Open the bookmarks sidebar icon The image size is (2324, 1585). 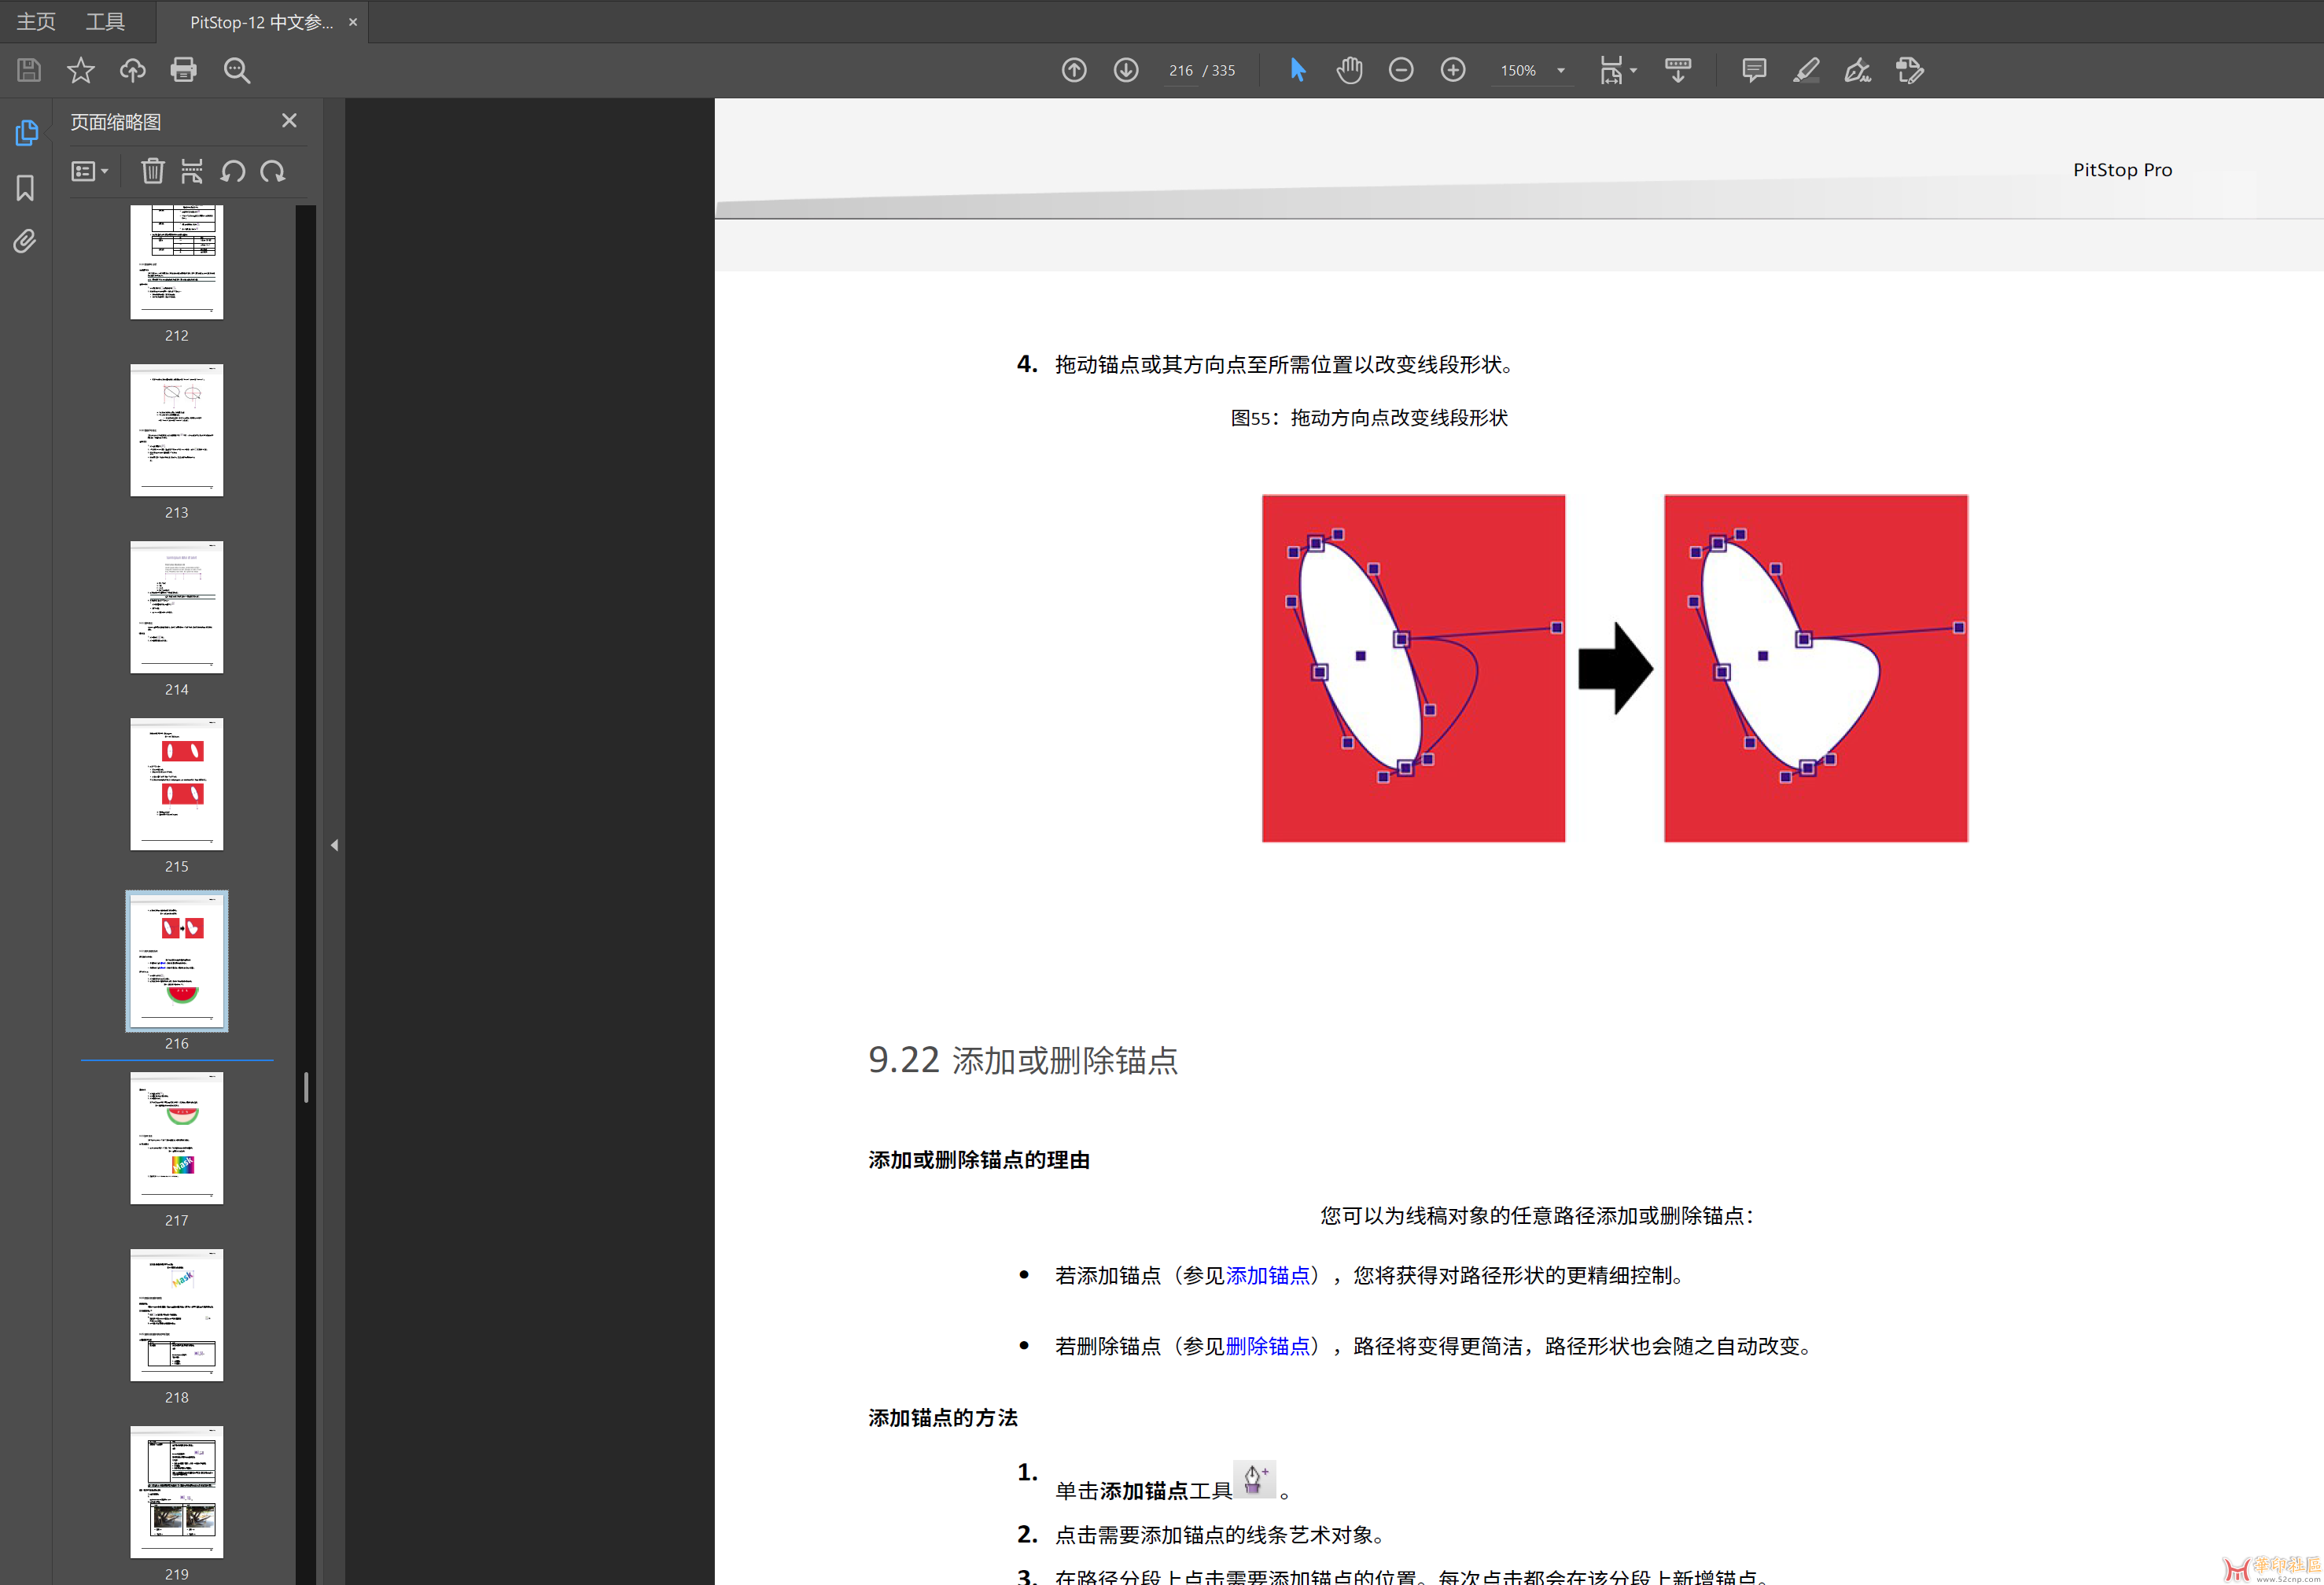(x=26, y=188)
